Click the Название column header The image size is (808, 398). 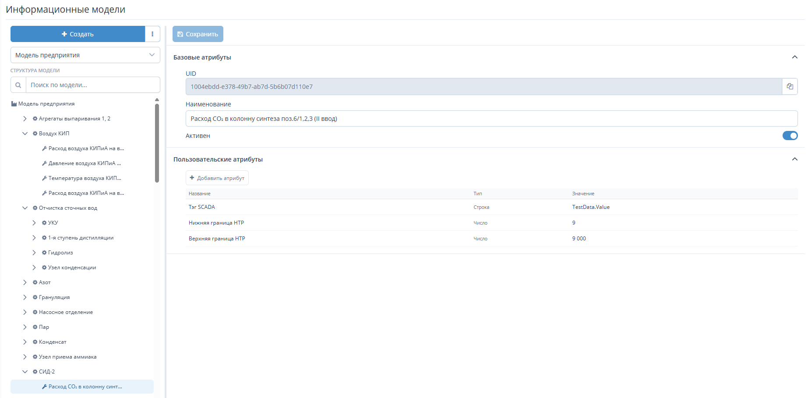(200, 194)
